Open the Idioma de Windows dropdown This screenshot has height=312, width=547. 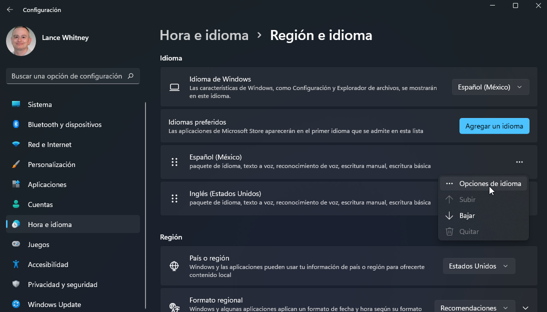490,86
